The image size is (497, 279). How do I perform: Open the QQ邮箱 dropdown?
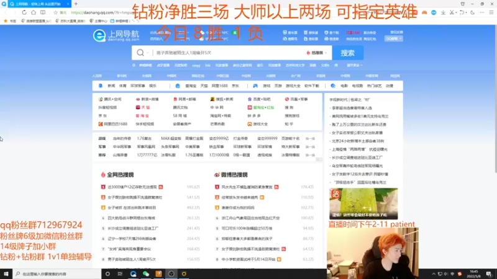click(394, 38)
